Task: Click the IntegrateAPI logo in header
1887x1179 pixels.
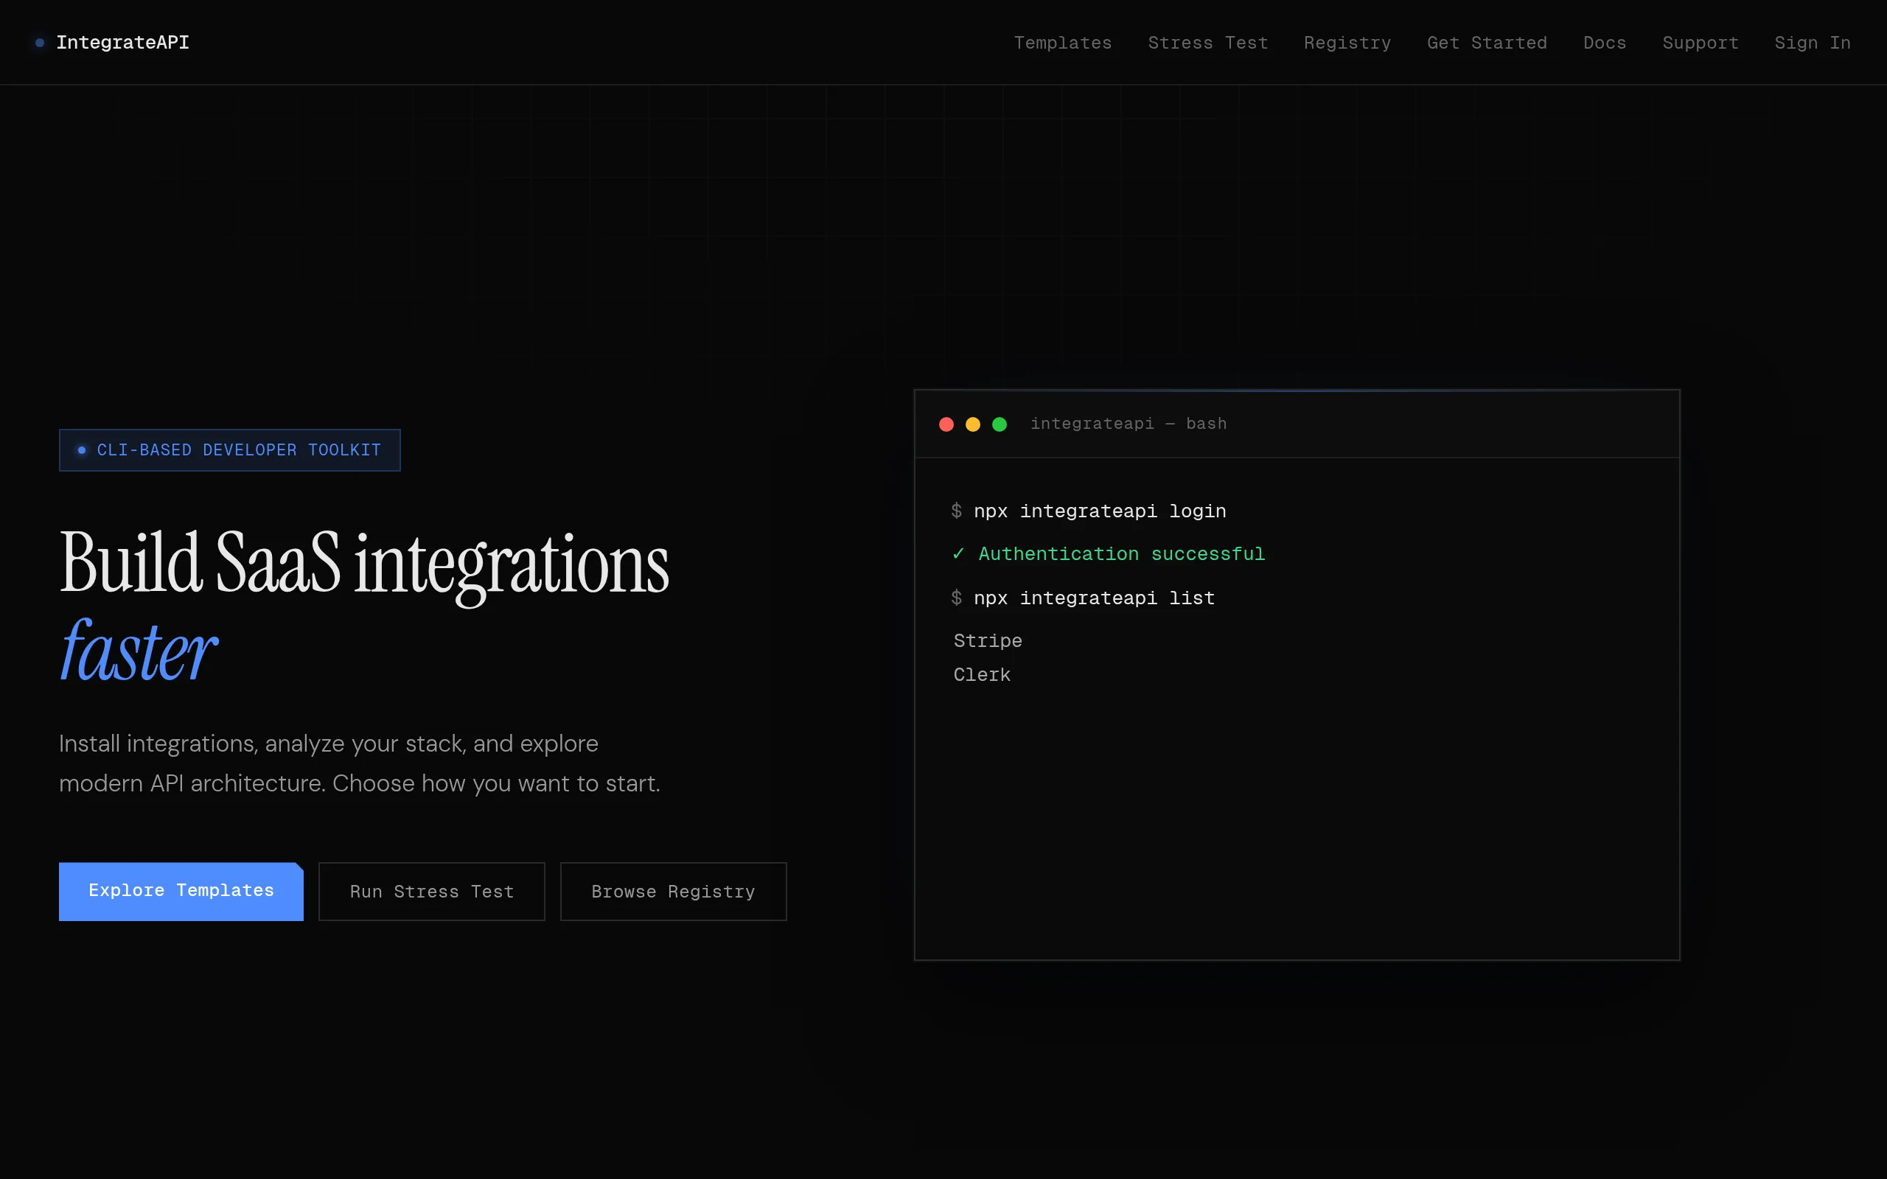Action: (x=112, y=42)
